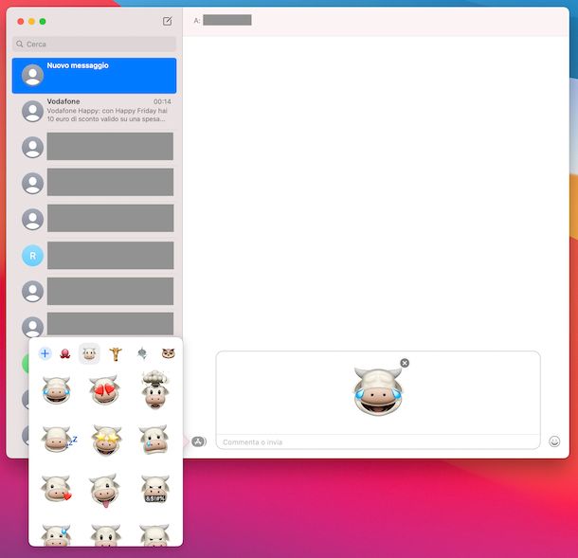Switch to the octopus Memoji set
Screen dimensions: 578x558
pos(65,353)
